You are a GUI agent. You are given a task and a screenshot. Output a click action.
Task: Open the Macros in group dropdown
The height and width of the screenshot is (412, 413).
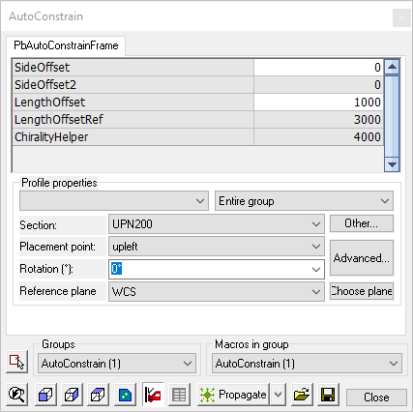(x=307, y=364)
